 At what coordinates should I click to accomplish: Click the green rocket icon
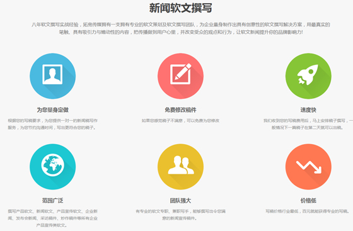[308, 76]
